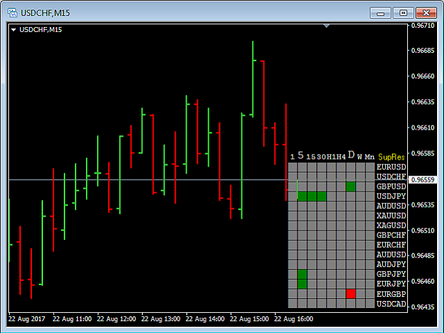Click the '22 Aug 16:00' time axis label
This screenshot has height=333, width=444.
click(293, 319)
